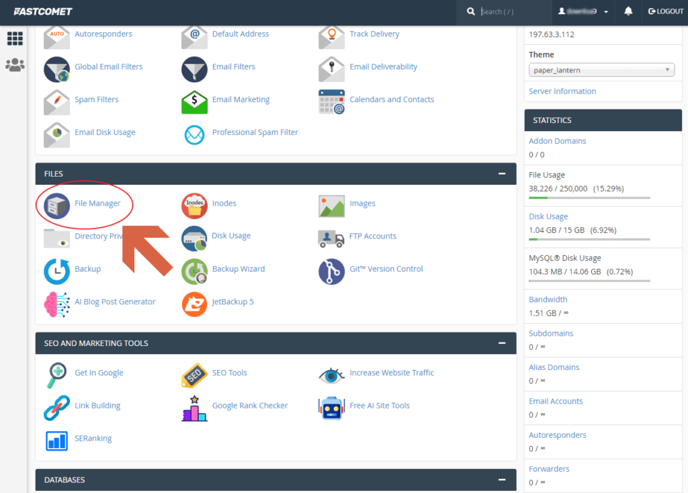This screenshot has width=688, height=493.
Task: Click the Free AI Site Tools robot icon
Action: pyautogui.click(x=332, y=408)
